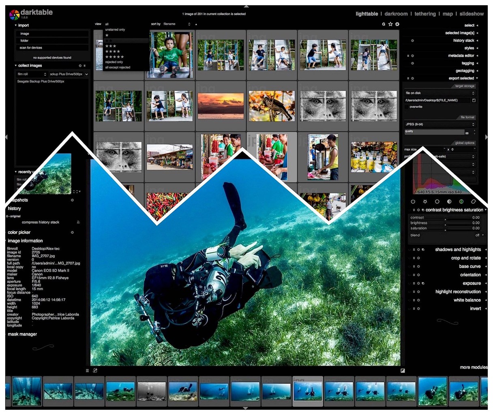The image size is (493, 415).
Task: Open presets menu icon for export selected
Action: click(408, 78)
